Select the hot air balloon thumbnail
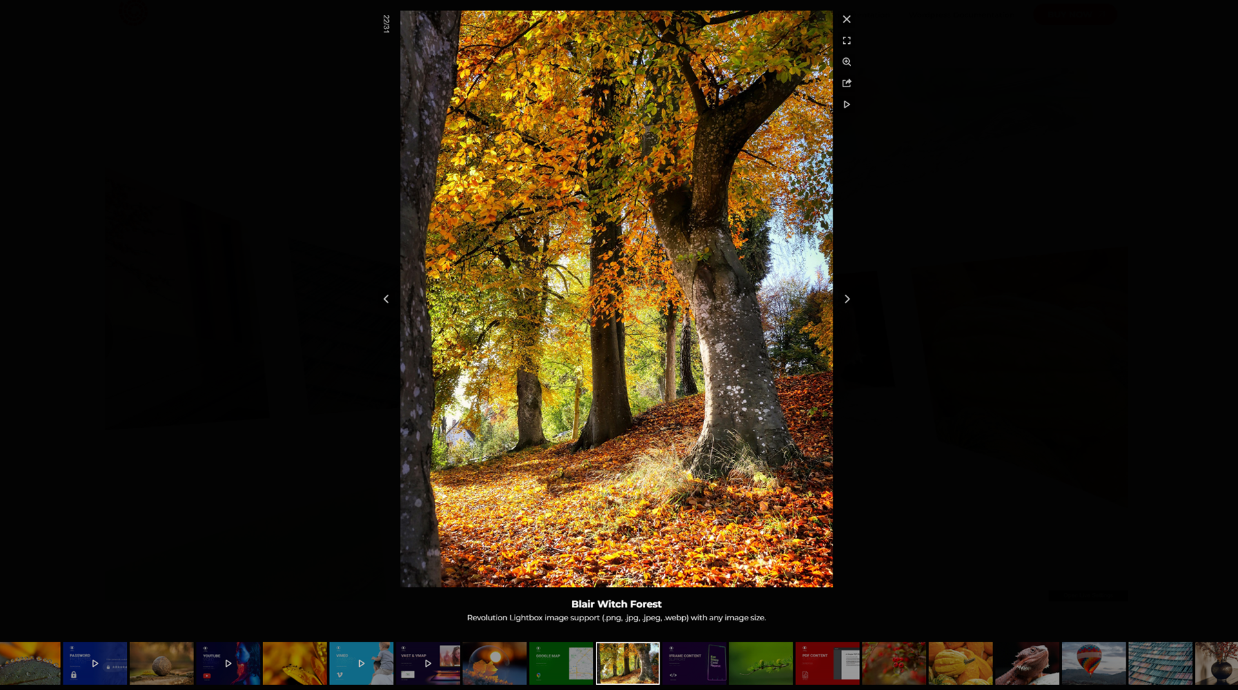The width and height of the screenshot is (1238, 690). pyautogui.click(x=1094, y=663)
